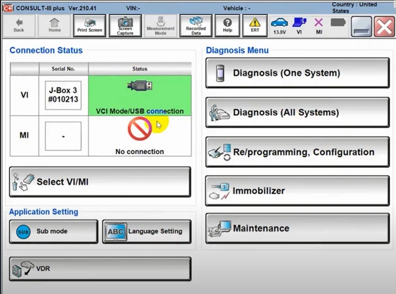Screen dimensions: 396x294
Task: Return to Home screen button
Action: (x=54, y=26)
